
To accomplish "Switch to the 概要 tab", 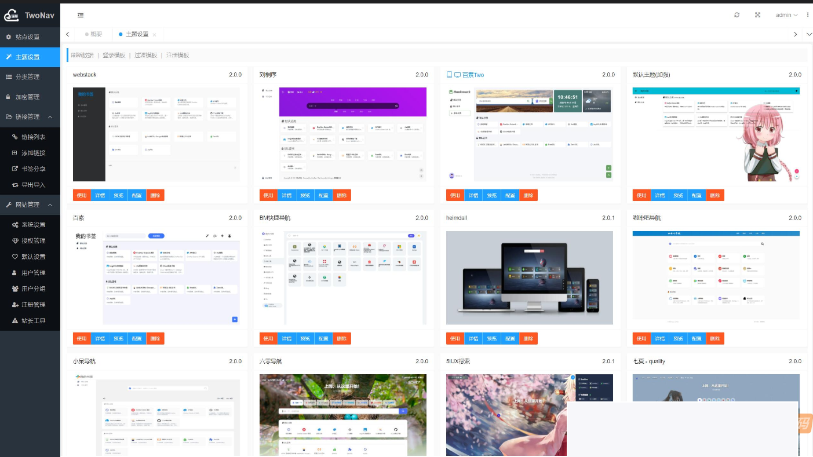I will [96, 34].
